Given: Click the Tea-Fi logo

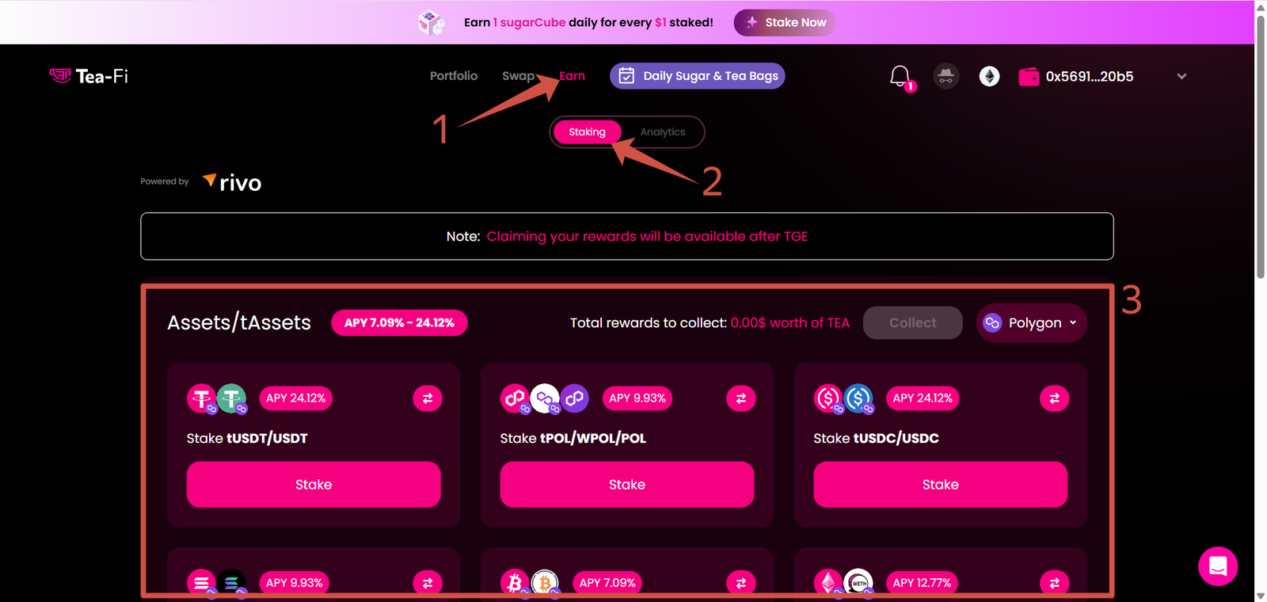Looking at the screenshot, I should click(x=89, y=76).
